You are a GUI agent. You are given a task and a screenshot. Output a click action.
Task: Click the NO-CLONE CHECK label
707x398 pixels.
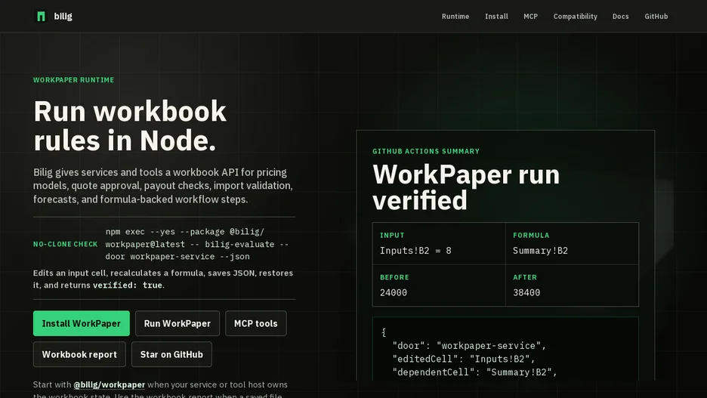66,244
